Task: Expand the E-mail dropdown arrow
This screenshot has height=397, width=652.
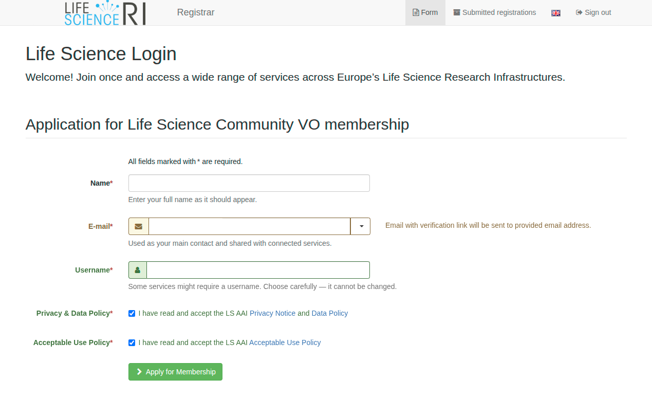Action: coord(361,226)
